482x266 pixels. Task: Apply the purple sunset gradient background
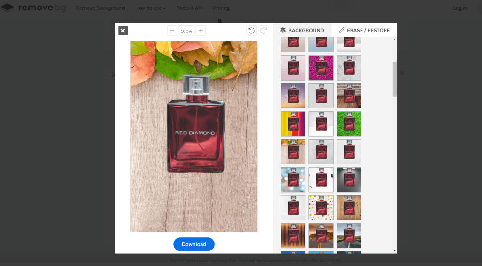293,96
